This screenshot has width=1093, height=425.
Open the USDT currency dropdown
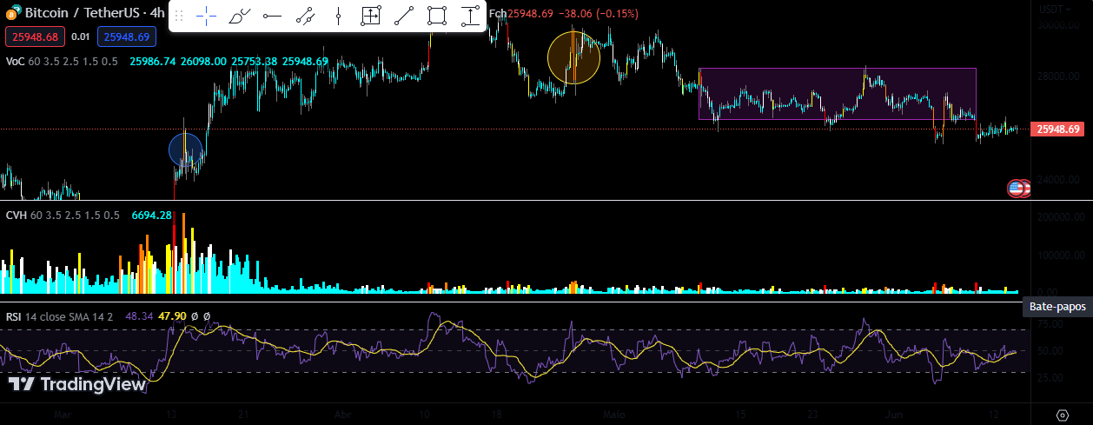point(1054,10)
